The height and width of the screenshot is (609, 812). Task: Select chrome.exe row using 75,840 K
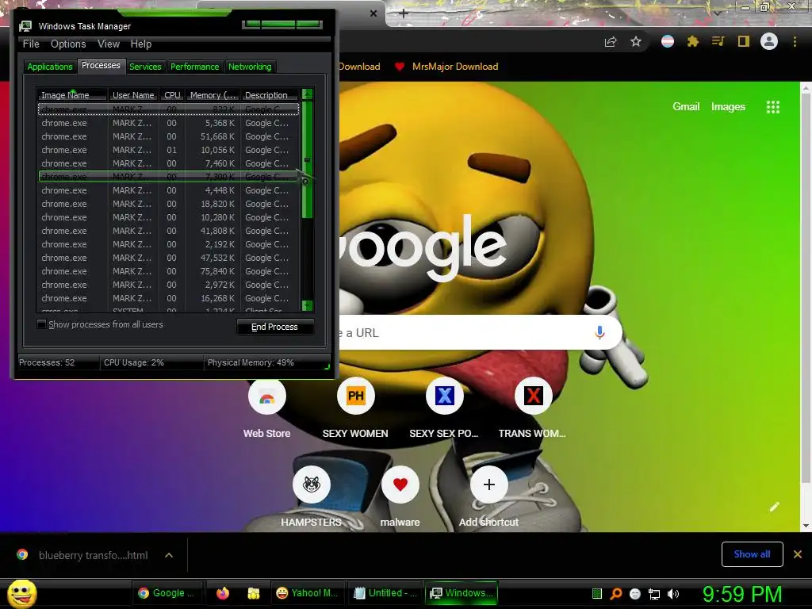(169, 271)
